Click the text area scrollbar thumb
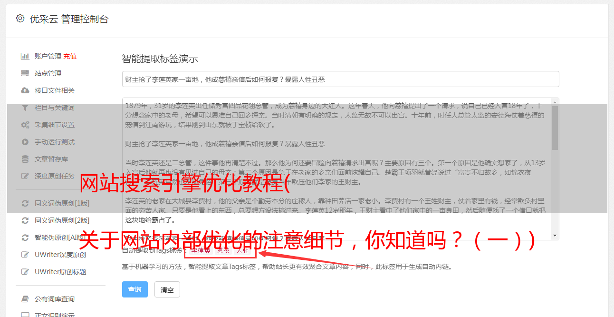Screen dimensions: 614x317 [x=555, y=127]
